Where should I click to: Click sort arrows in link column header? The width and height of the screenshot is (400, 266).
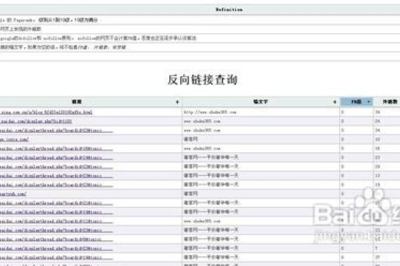pyautogui.click(x=177, y=102)
